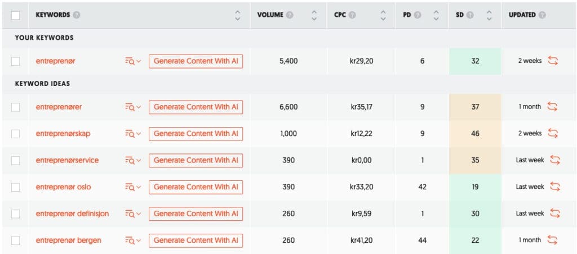Sort table by Volume column arrows
The image size is (577, 254).
[x=314, y=15]
